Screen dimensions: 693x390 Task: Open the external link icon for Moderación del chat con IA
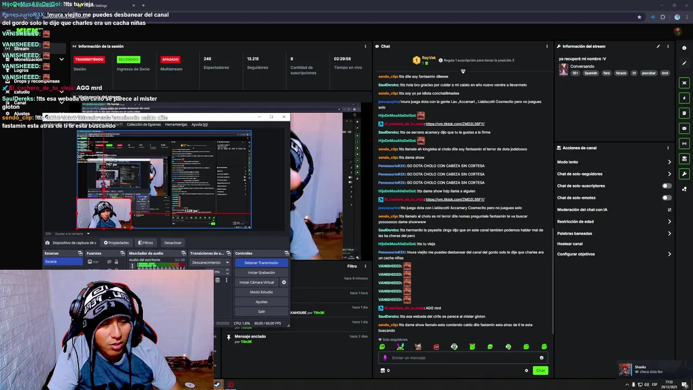click(x=669, y=210)
